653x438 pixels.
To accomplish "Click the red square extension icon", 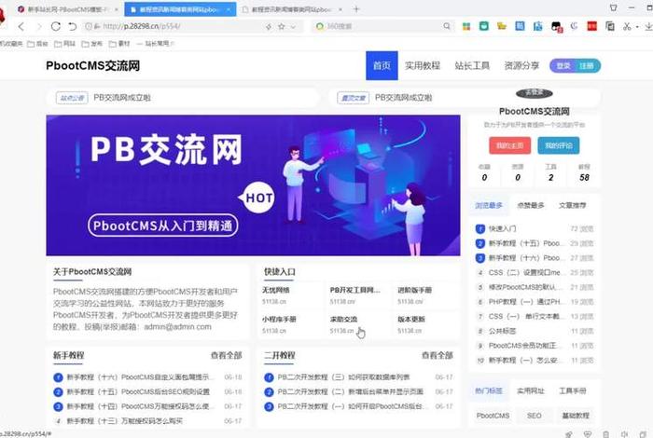I will pos(591,26).
